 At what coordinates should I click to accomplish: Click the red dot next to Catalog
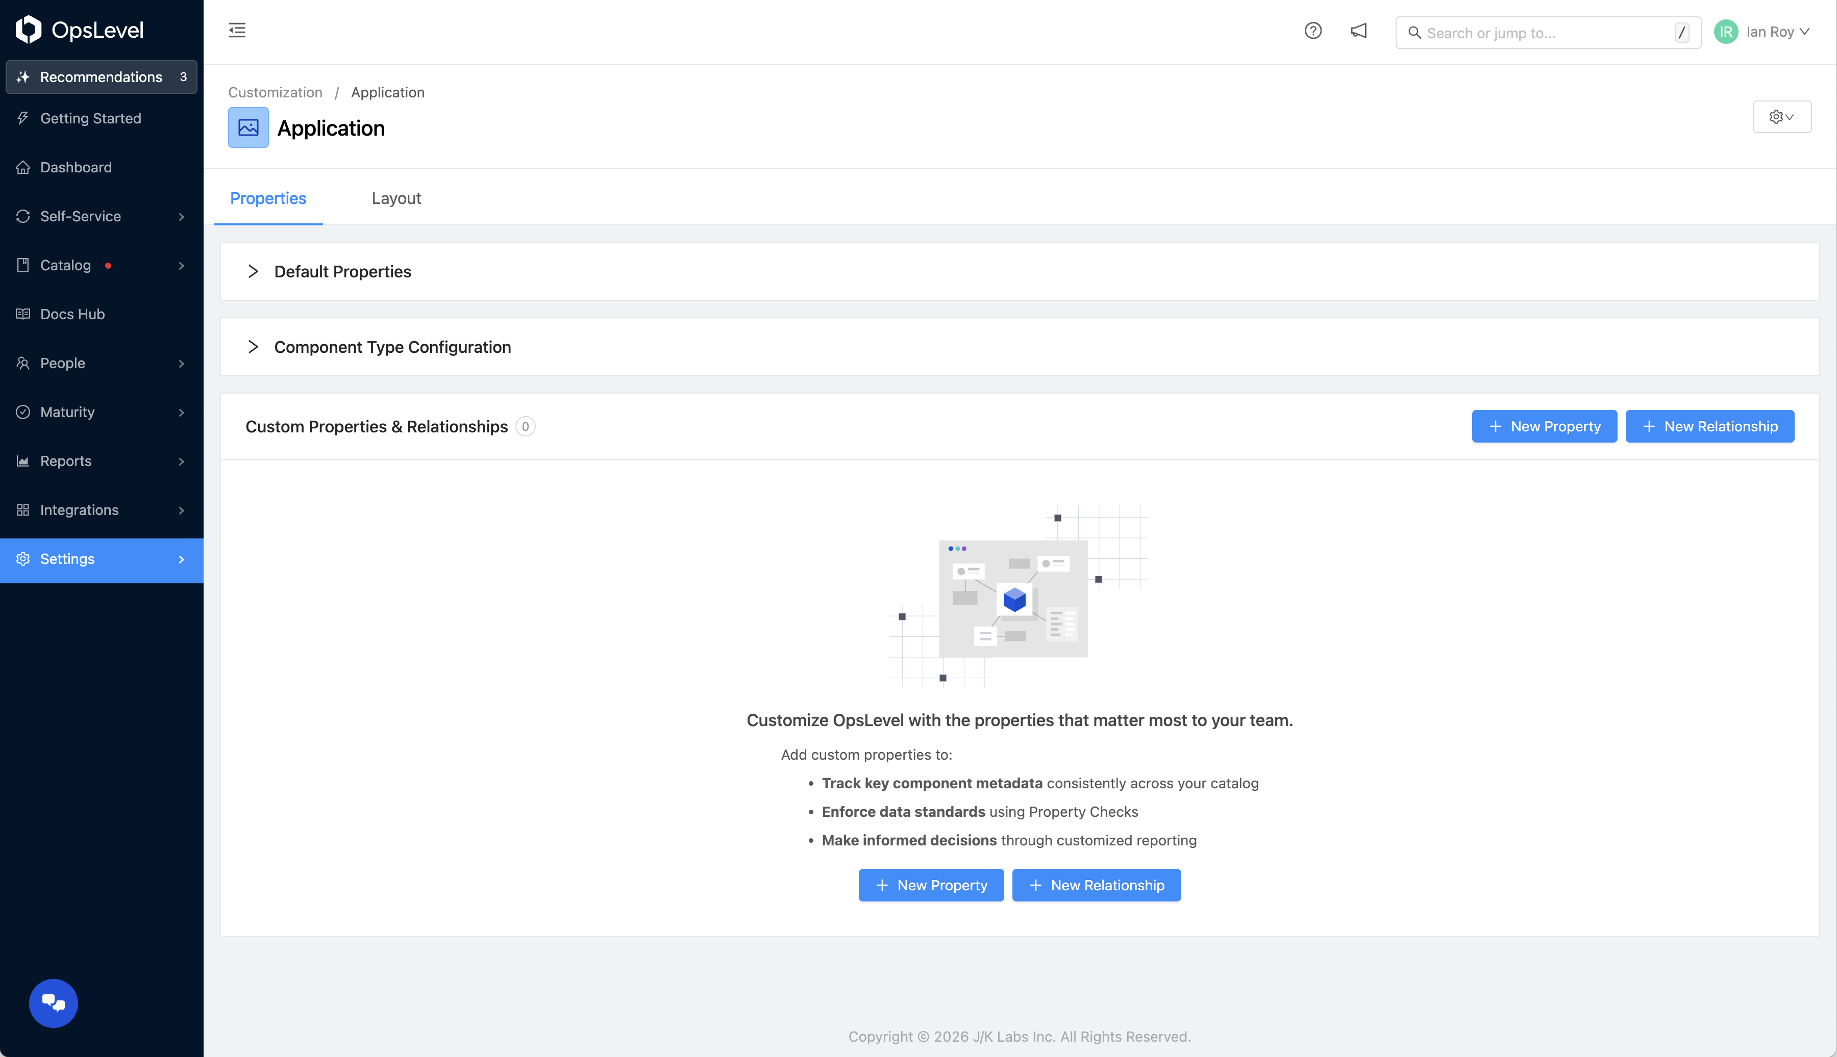[x=108, y=266]
